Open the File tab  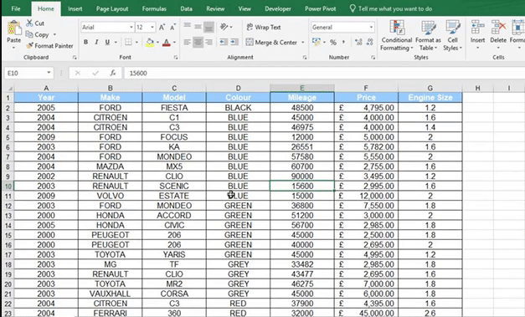16,8
